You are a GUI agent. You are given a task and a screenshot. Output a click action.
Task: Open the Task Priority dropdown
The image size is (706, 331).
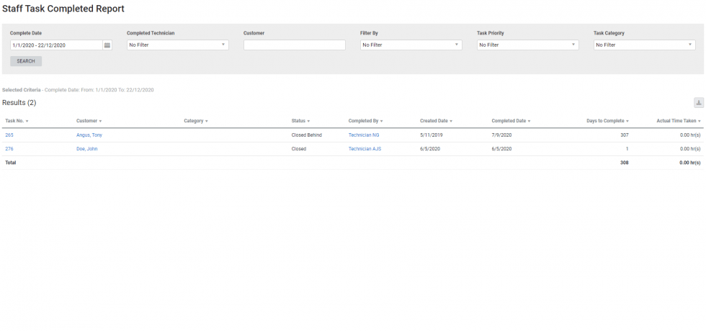click(527, 45)
